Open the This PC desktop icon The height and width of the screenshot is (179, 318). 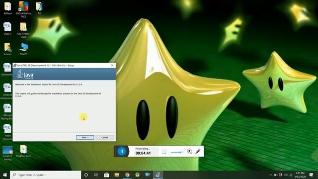click(23, 49)
